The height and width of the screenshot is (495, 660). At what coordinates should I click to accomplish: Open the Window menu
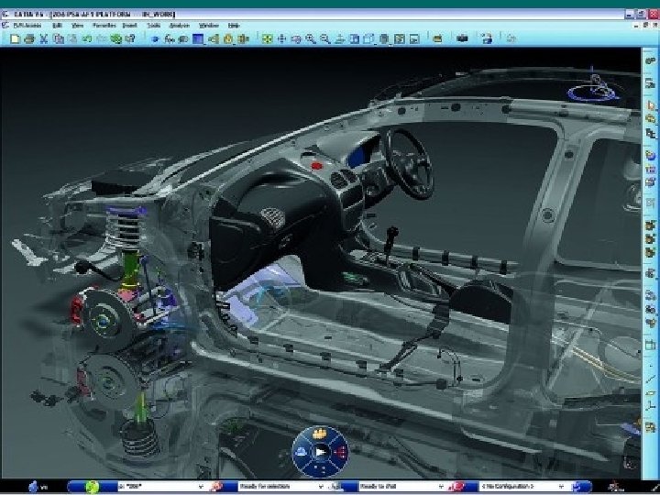click(x=209, y=26)
